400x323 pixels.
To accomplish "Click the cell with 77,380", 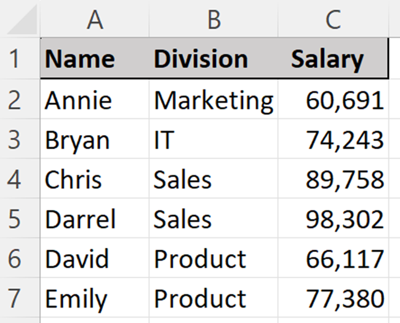I will click(333, 297).
